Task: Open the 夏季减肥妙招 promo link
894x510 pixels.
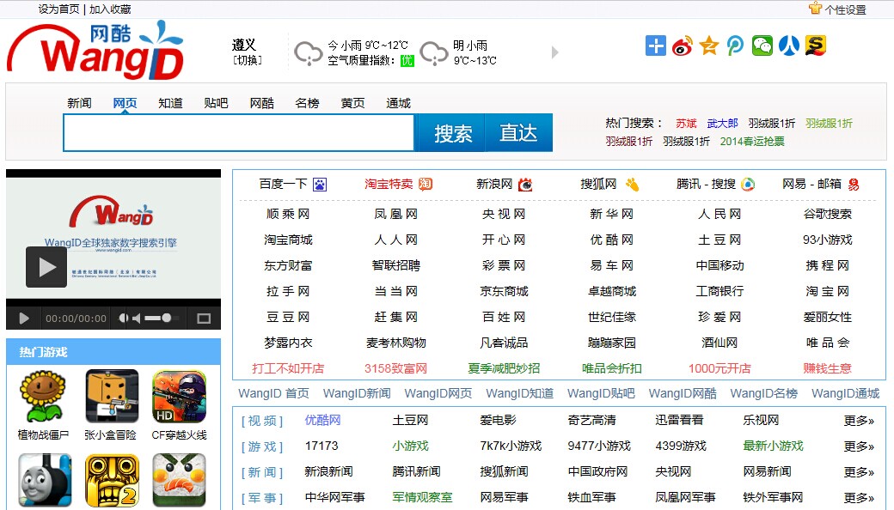Action: (504, 368)
